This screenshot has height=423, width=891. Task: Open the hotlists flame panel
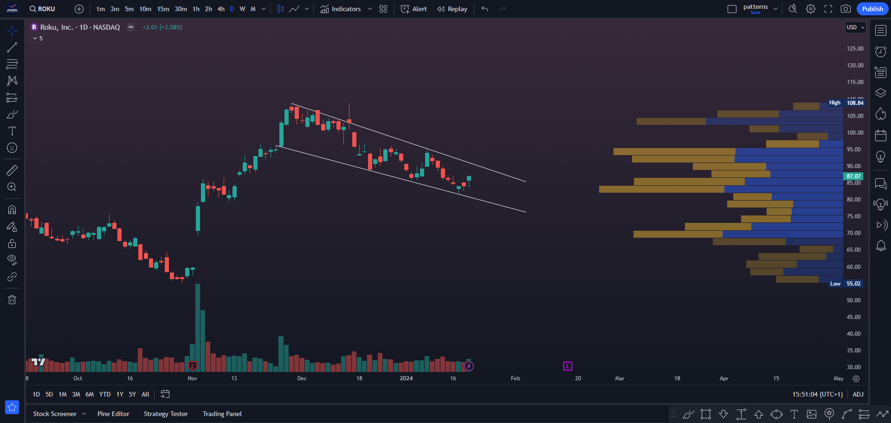tap(881, 114)
